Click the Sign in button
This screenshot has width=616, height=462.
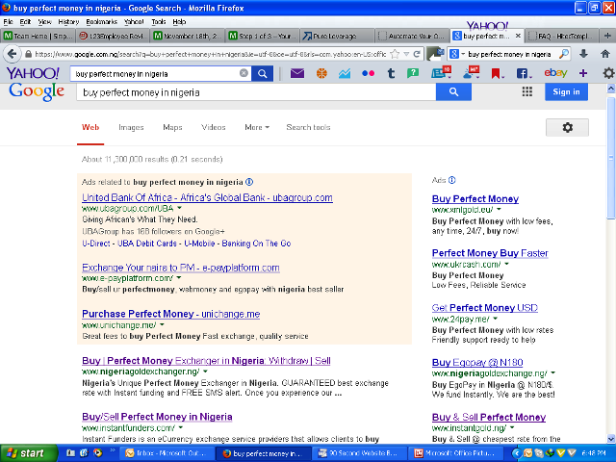(566, 92)
